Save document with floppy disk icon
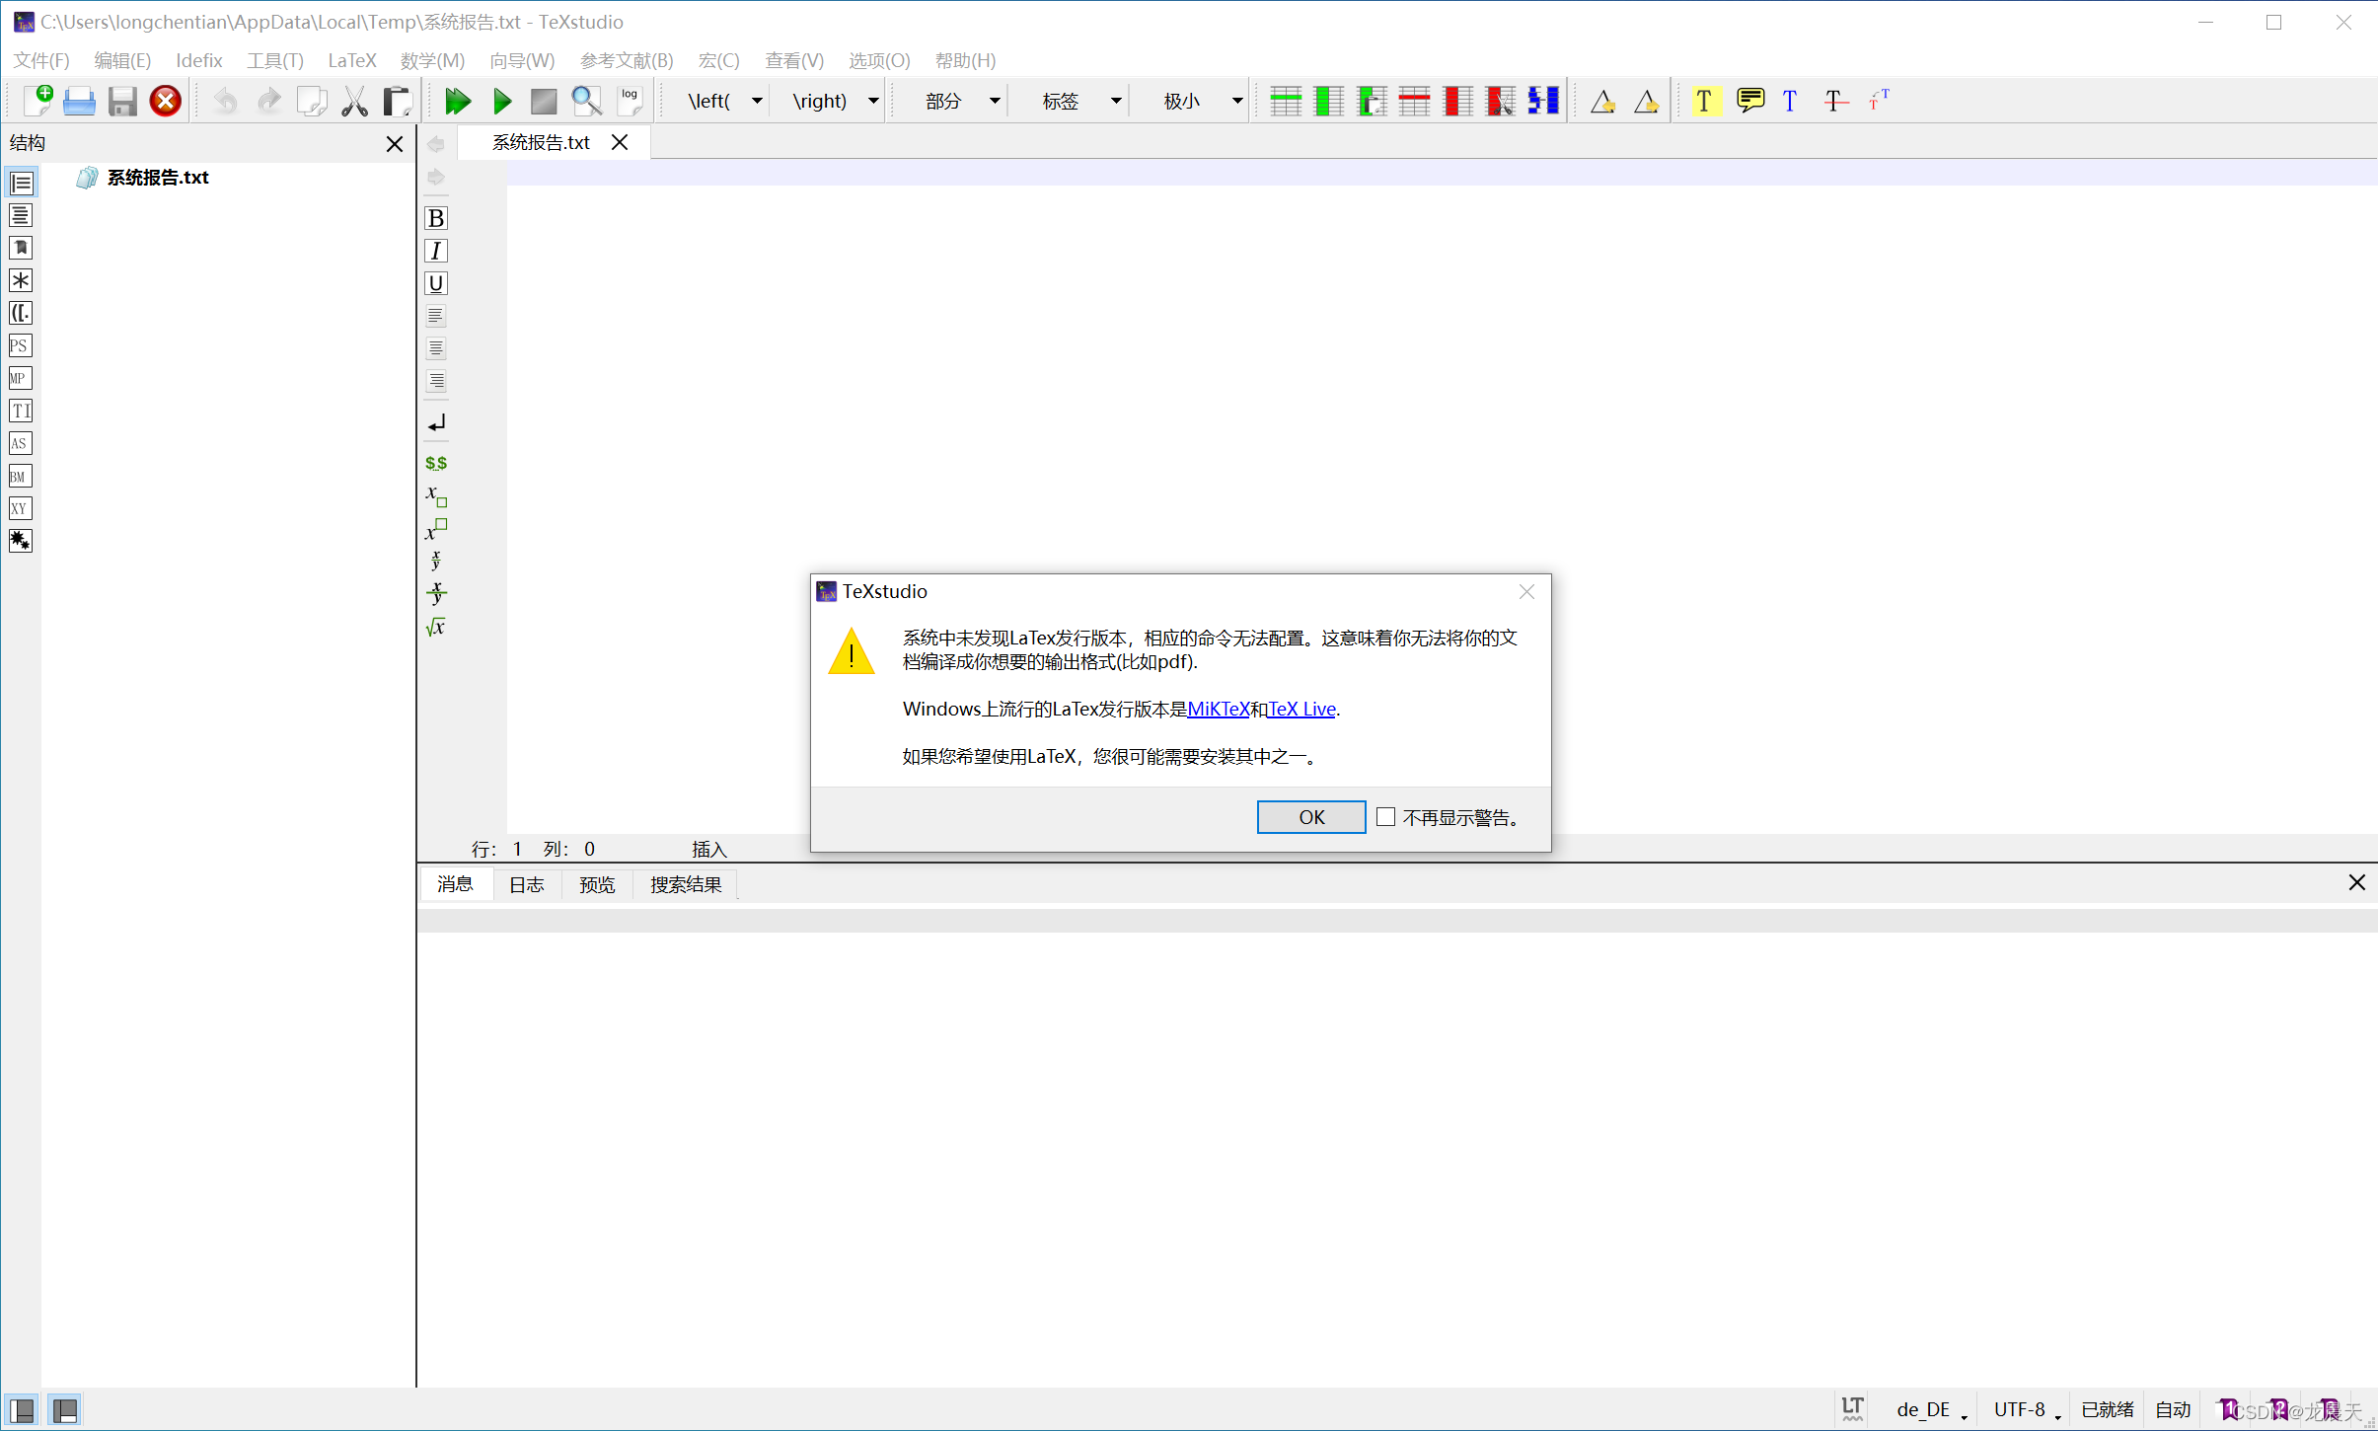The image size is (2378, 1431). click(122, 101)
